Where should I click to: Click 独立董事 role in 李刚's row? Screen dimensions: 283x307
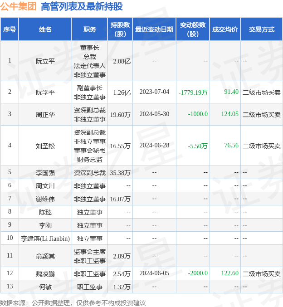90,225
